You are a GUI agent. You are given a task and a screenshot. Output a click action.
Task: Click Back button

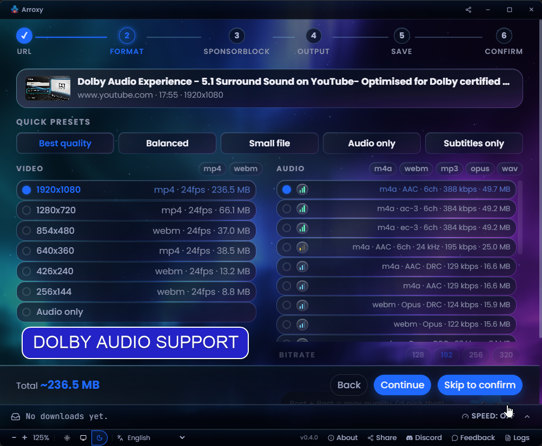[349, 385]
